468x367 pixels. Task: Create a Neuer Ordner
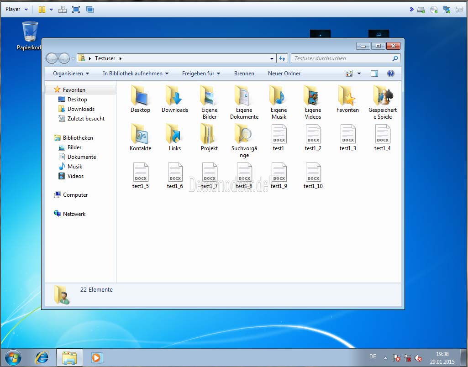tap(284, 73)
